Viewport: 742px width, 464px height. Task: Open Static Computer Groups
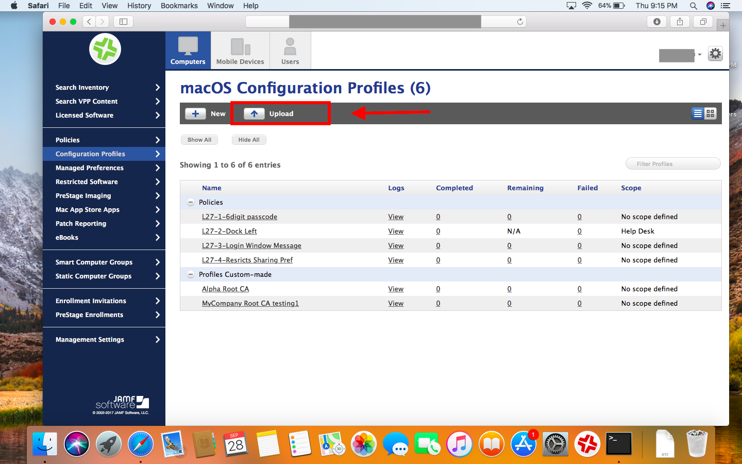click(104, 276)
